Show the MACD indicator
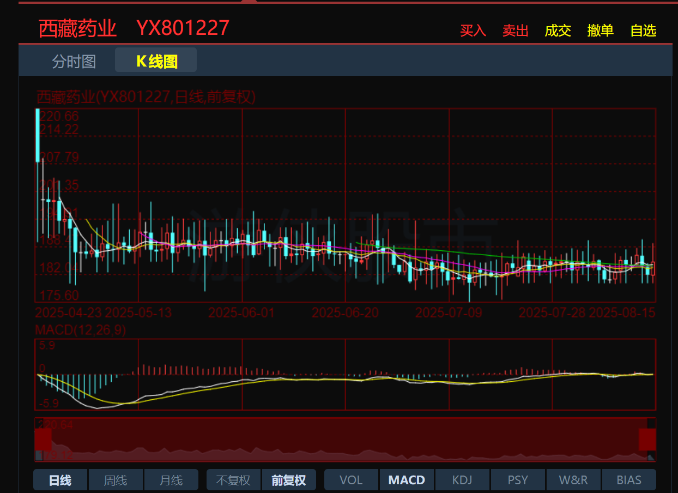Image resolution: width=678 pixels, height=493 pixels. [407, 480]
